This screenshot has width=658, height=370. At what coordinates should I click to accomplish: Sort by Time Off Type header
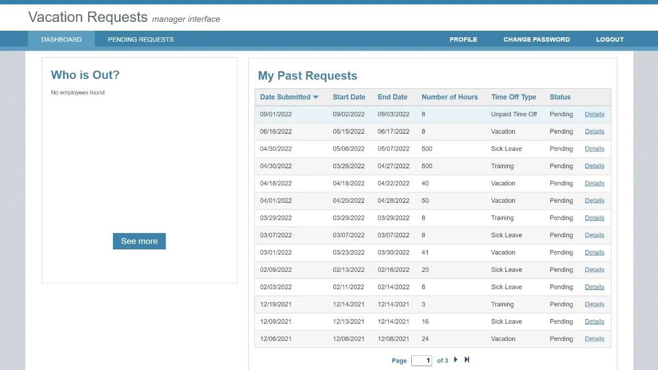pos(514,97)
